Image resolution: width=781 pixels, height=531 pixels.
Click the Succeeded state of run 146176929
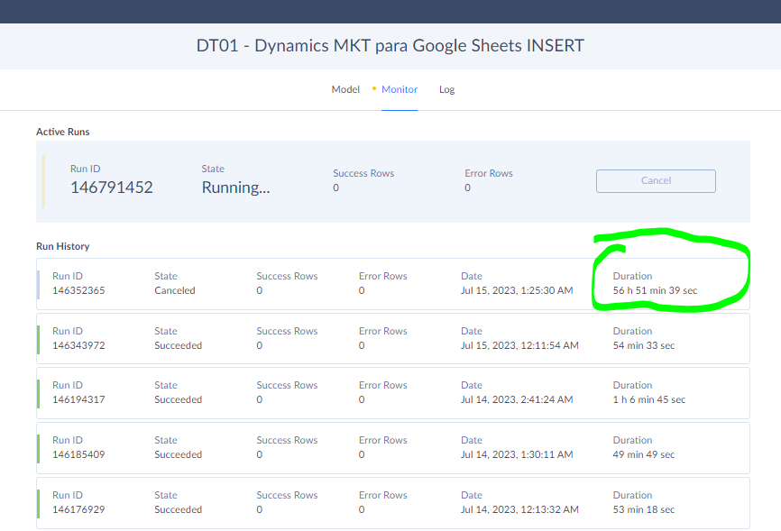[x=178, y=509]
